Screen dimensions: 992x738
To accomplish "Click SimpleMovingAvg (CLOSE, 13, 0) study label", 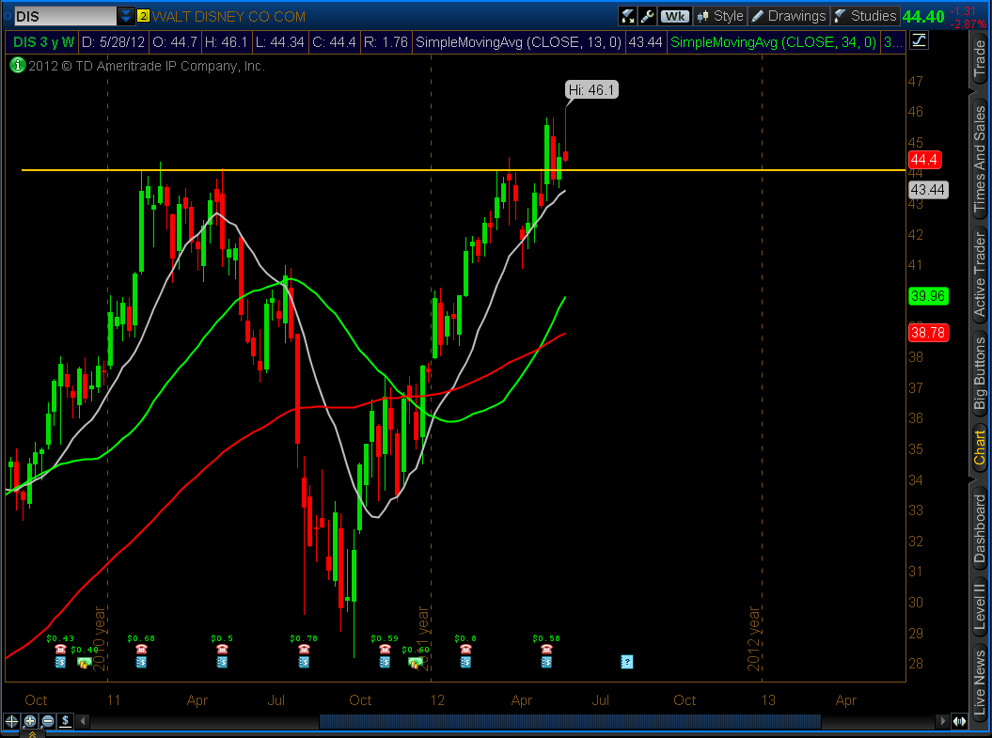I will point(518,42).
